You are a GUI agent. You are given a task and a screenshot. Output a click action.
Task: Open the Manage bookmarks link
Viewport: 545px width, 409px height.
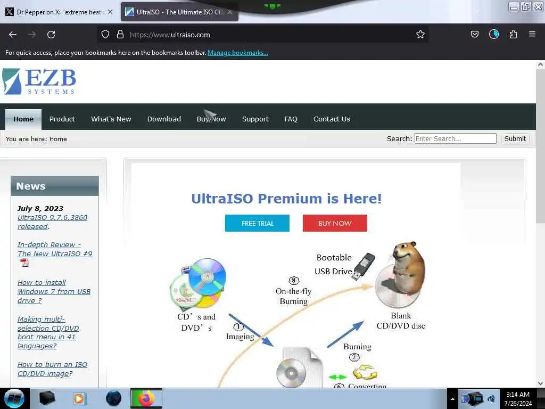[238, 53]
